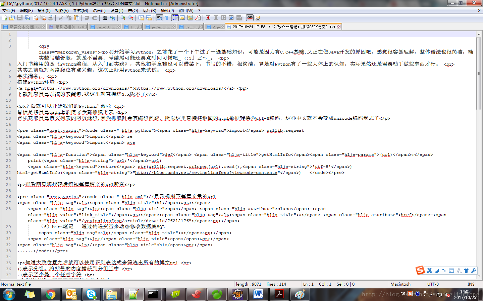The image size is (483, 301).
Task: Undo last action with toolbar arrow
Action: tap(87, 18)
